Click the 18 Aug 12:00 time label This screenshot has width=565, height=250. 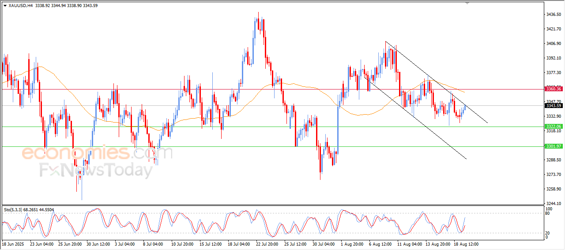(466, 244)
